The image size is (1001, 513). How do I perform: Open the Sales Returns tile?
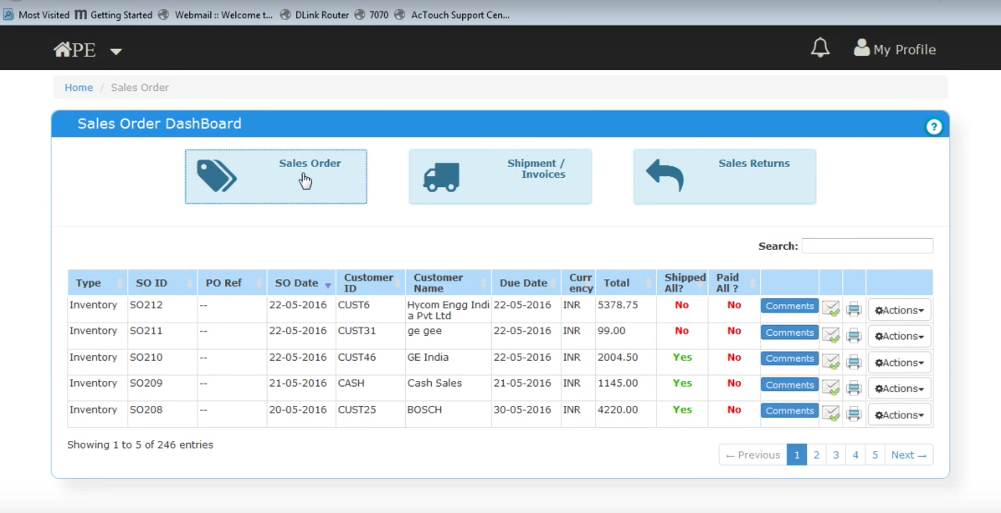(724, 177)
